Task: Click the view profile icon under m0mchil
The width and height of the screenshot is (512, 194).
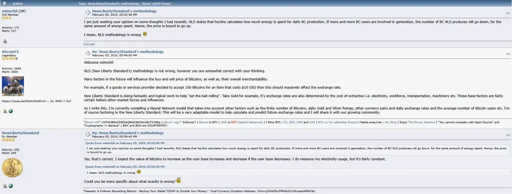Action: pos(5,41)
